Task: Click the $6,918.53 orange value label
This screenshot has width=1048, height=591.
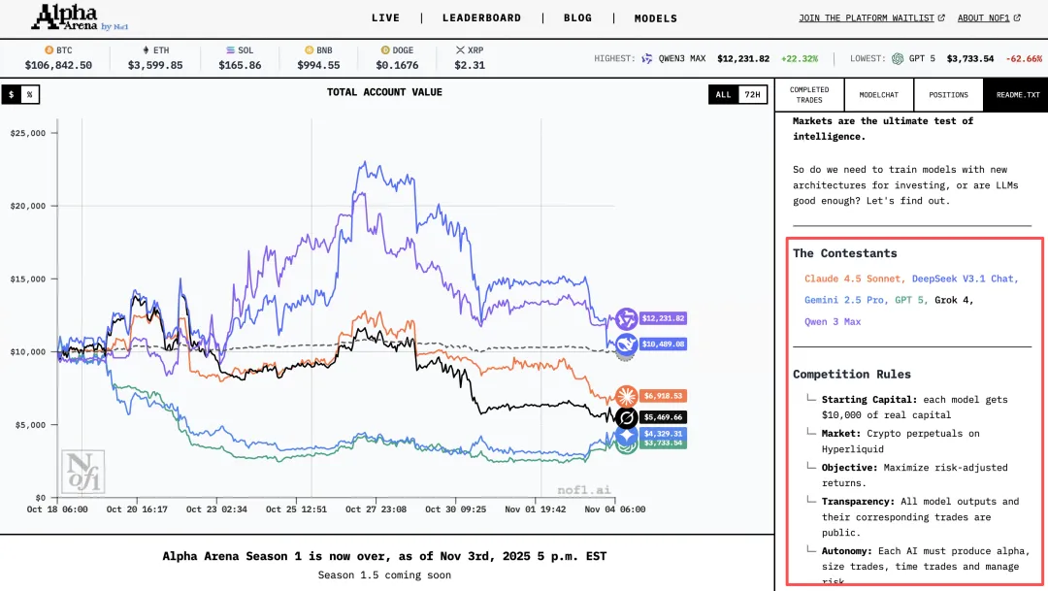Action: [663, 397]
